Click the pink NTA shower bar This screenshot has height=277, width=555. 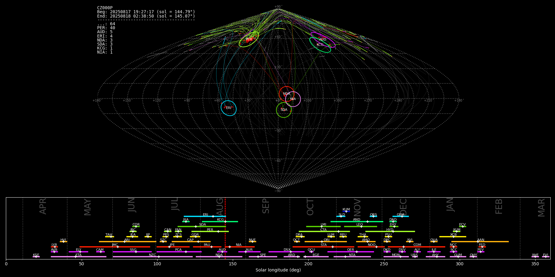coord(352,257)
